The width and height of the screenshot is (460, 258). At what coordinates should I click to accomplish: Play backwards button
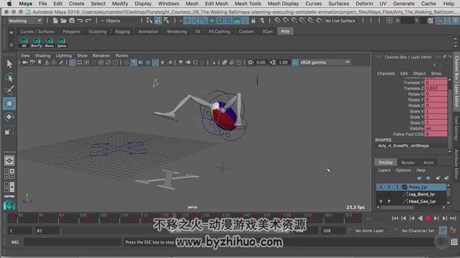click(420, 218)
